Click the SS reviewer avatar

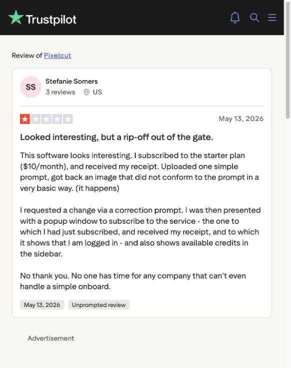(31, 87)
